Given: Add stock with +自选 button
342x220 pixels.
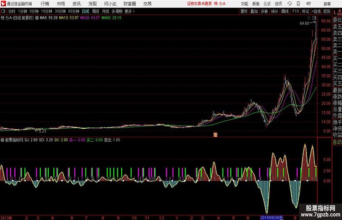Looking at the screenshot, I should [316, 11].
